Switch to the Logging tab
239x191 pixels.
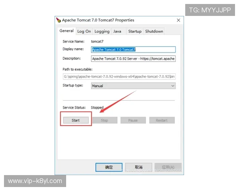coord(102,31)
